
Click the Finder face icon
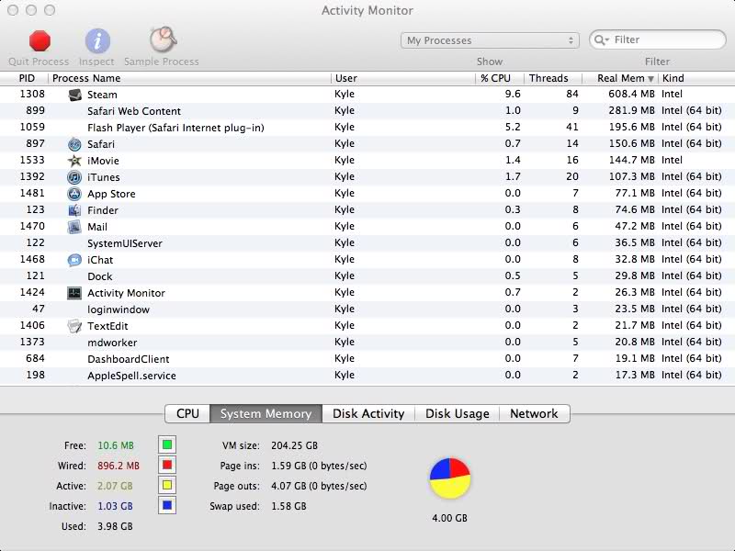(74, 210)
